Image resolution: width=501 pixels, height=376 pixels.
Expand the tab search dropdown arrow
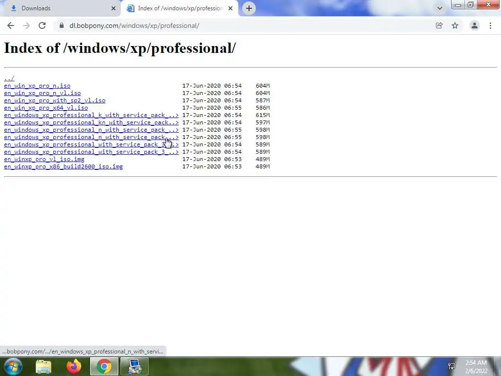(x=440, y=8)
